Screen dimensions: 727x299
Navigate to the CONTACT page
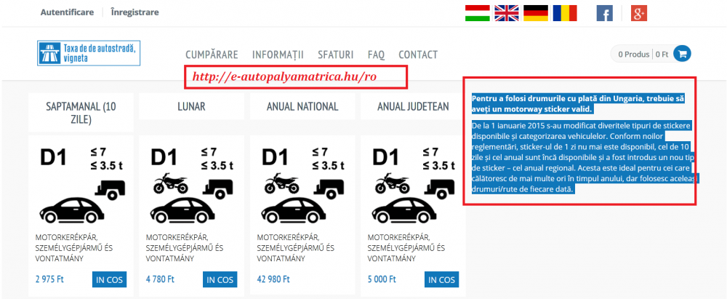tap(418, 55)
